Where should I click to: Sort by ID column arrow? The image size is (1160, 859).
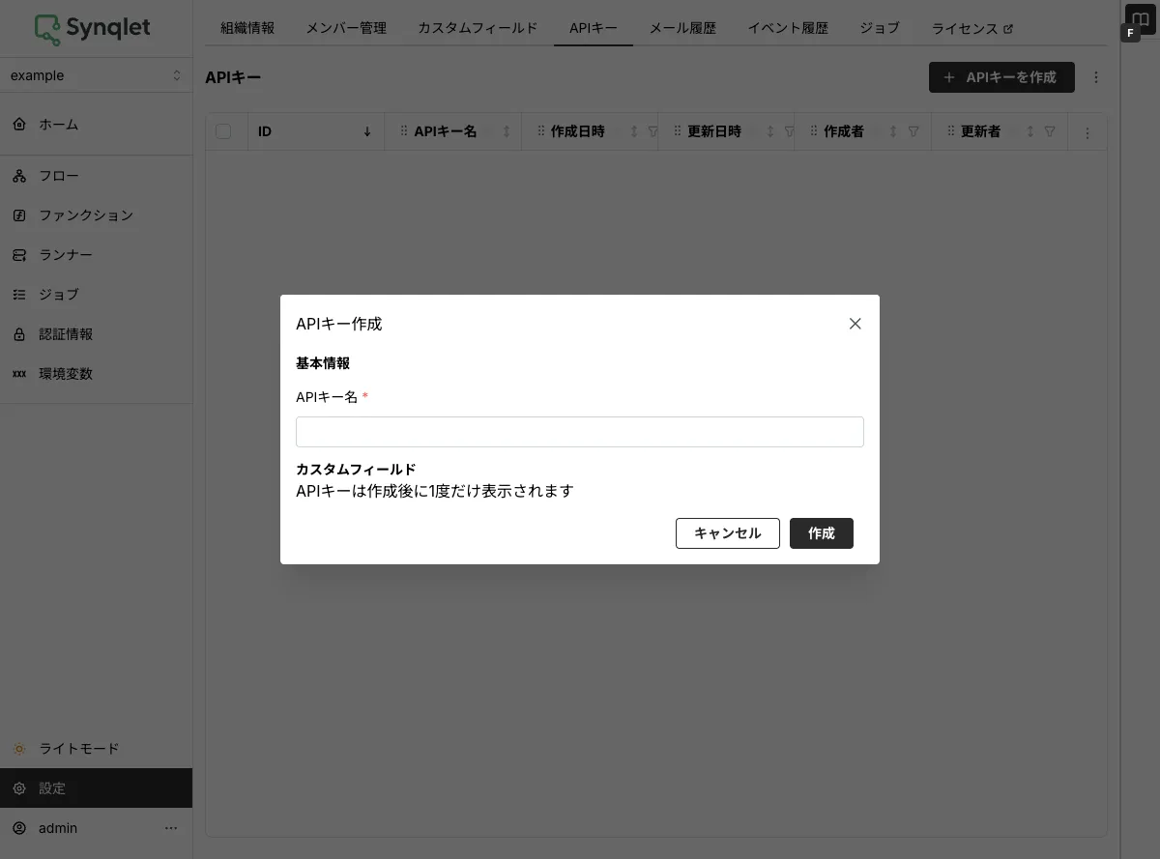(x=367, y=131)
